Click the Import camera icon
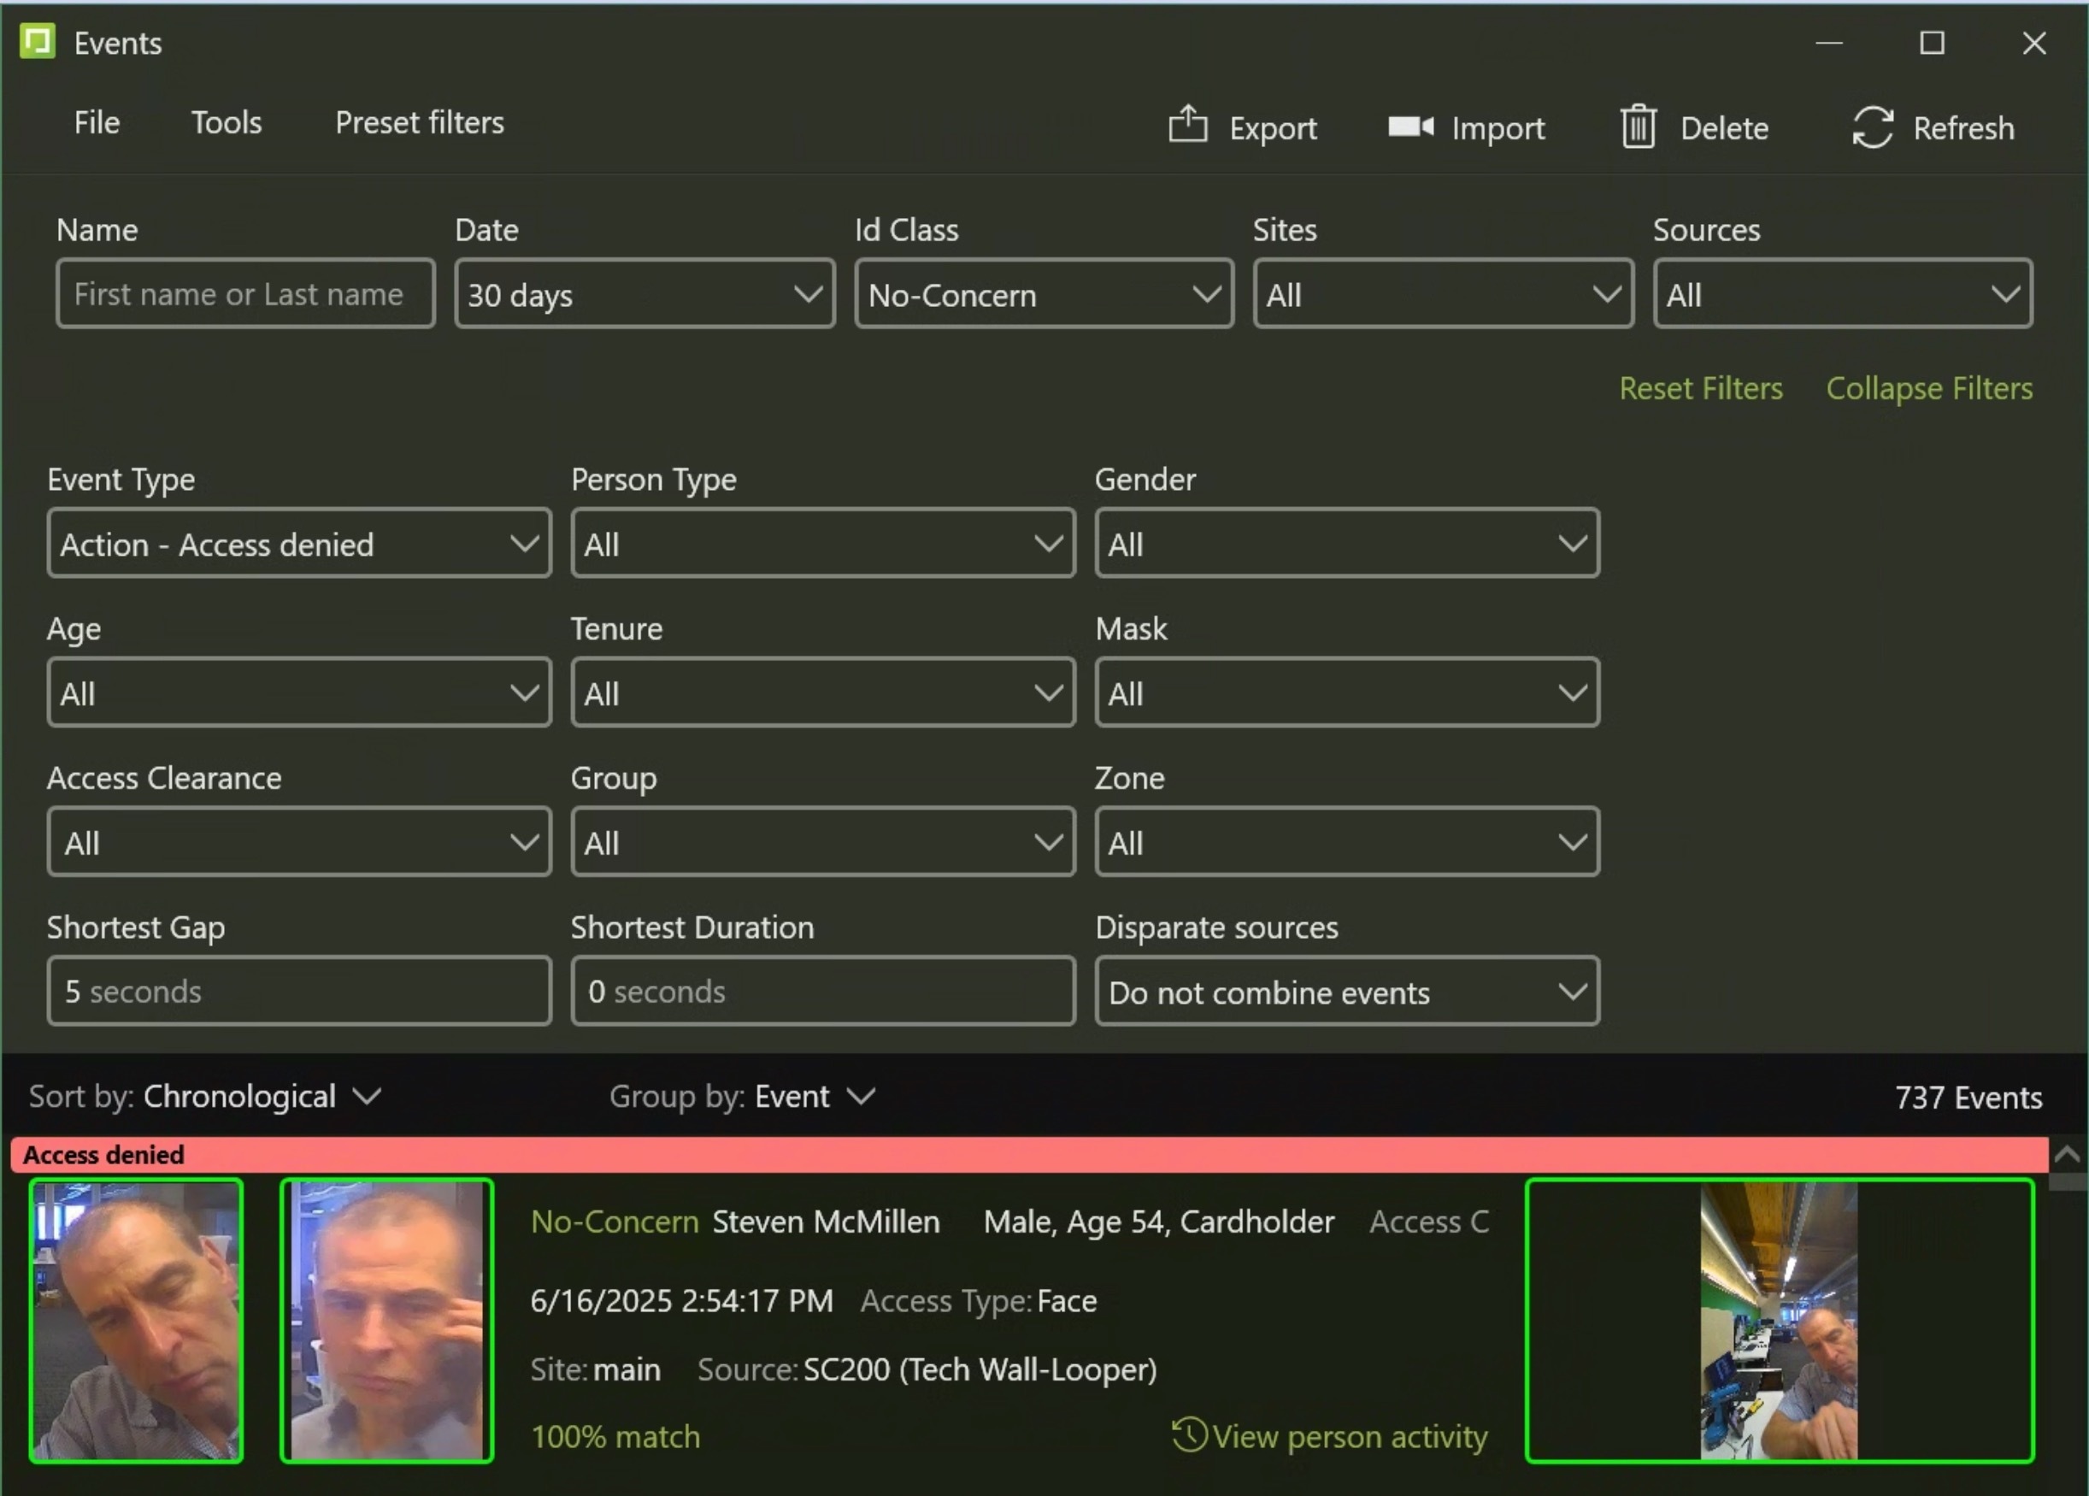The image size is (2089, 1496). pyautogui.click(x=1410, y=127)
